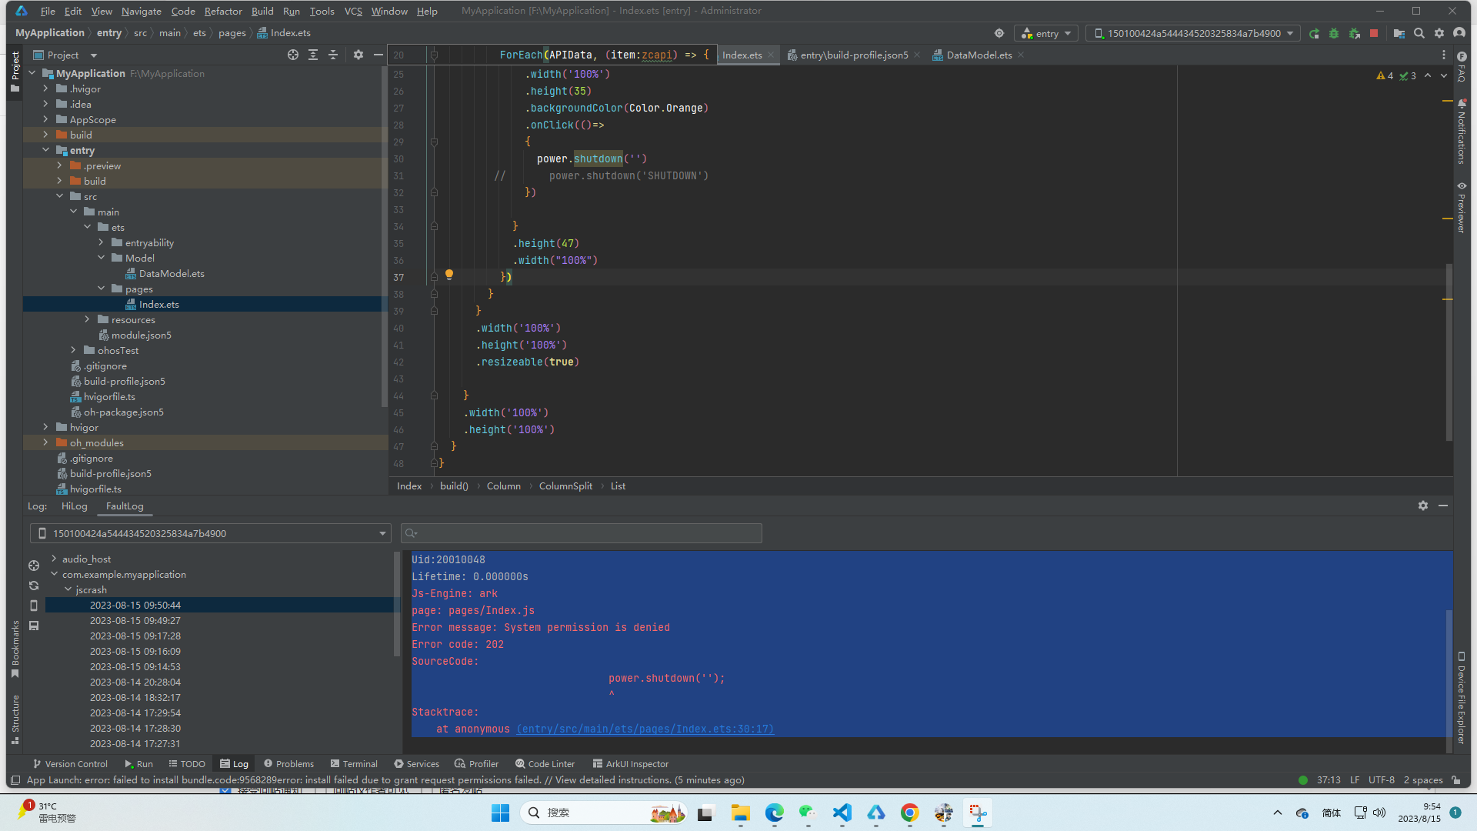Open the Terminal tool window
The height and width of the screenshot is (831, 1477).
click(354, 763)
